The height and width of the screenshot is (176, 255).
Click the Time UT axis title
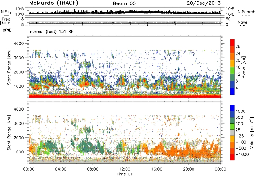point(125,174)
